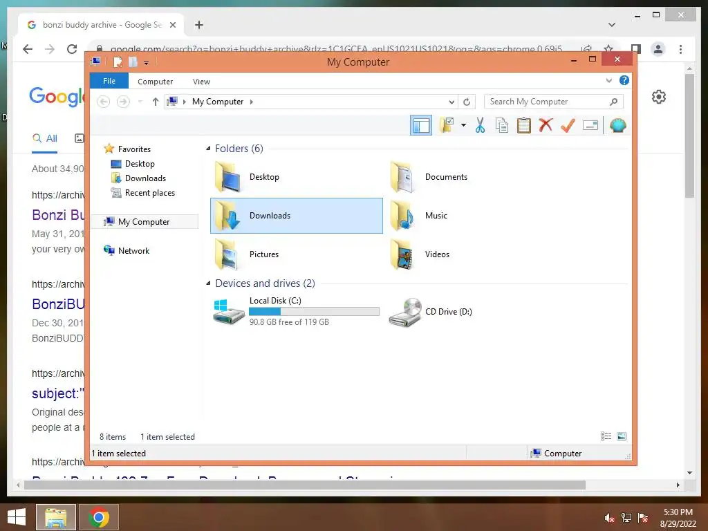Select the All tab in Google results
Image resolution: width=708 pixels, height=531 pixels.
click(45, 138)
